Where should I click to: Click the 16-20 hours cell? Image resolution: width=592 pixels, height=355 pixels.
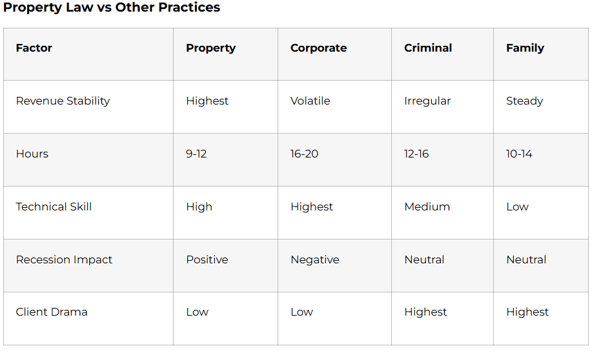click(x=304, y=154)
